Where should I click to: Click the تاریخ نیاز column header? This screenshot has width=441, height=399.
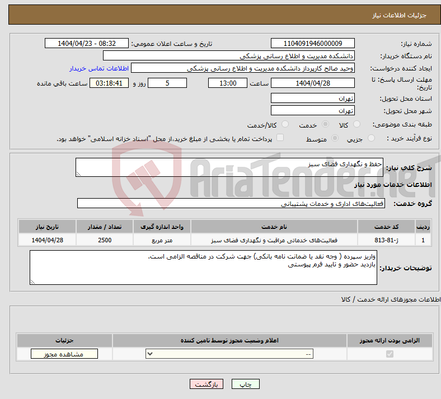click(47, 227)
